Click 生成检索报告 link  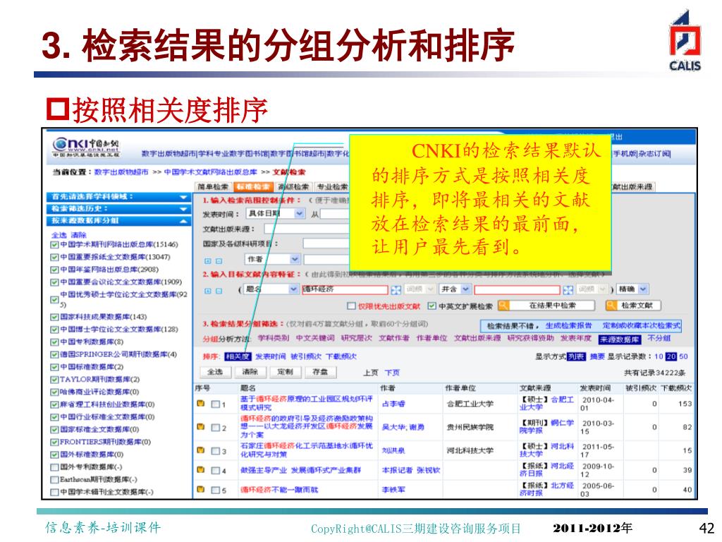569,325
